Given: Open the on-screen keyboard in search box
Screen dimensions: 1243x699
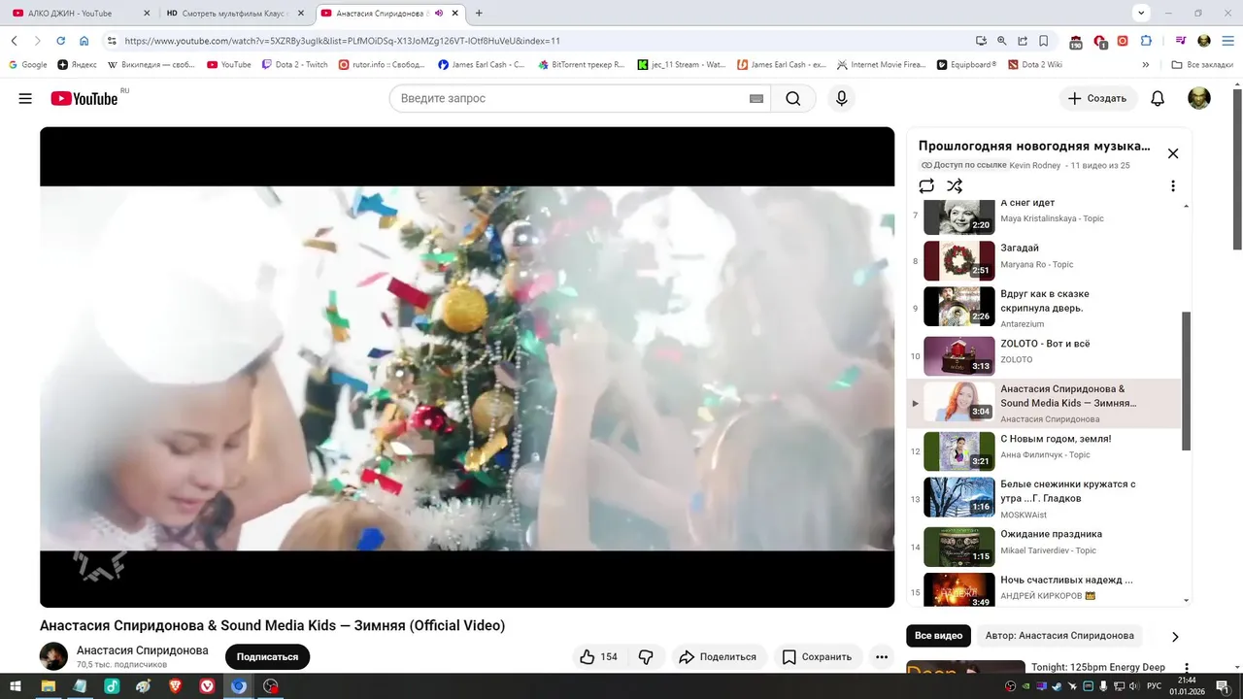Looking at the screenshot, I should (x=756, y=99).
